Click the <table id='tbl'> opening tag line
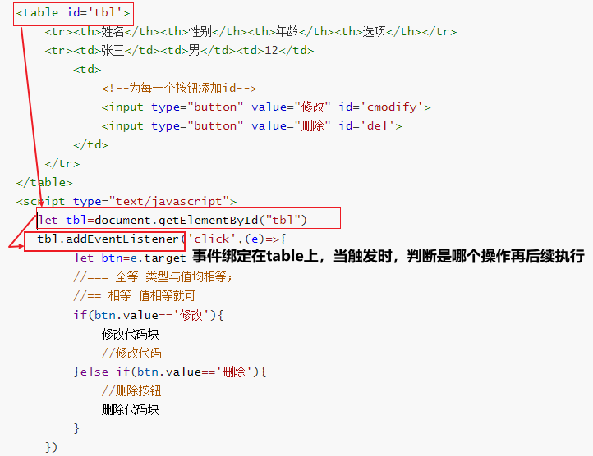Viewport: 593px width, 456px height. [x=73, y=13]
